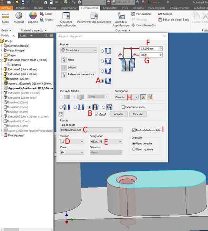
Task: Expand the Extrusión1 tree node
Action: pos(2,60)
